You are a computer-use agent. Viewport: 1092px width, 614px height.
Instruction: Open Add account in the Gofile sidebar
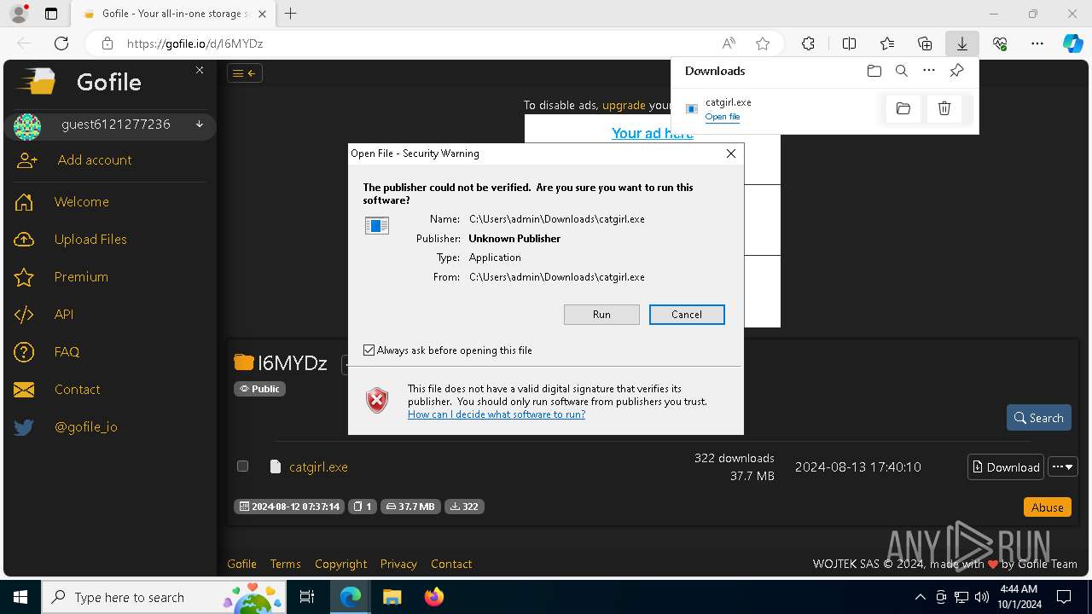click(x=95, y=160)
